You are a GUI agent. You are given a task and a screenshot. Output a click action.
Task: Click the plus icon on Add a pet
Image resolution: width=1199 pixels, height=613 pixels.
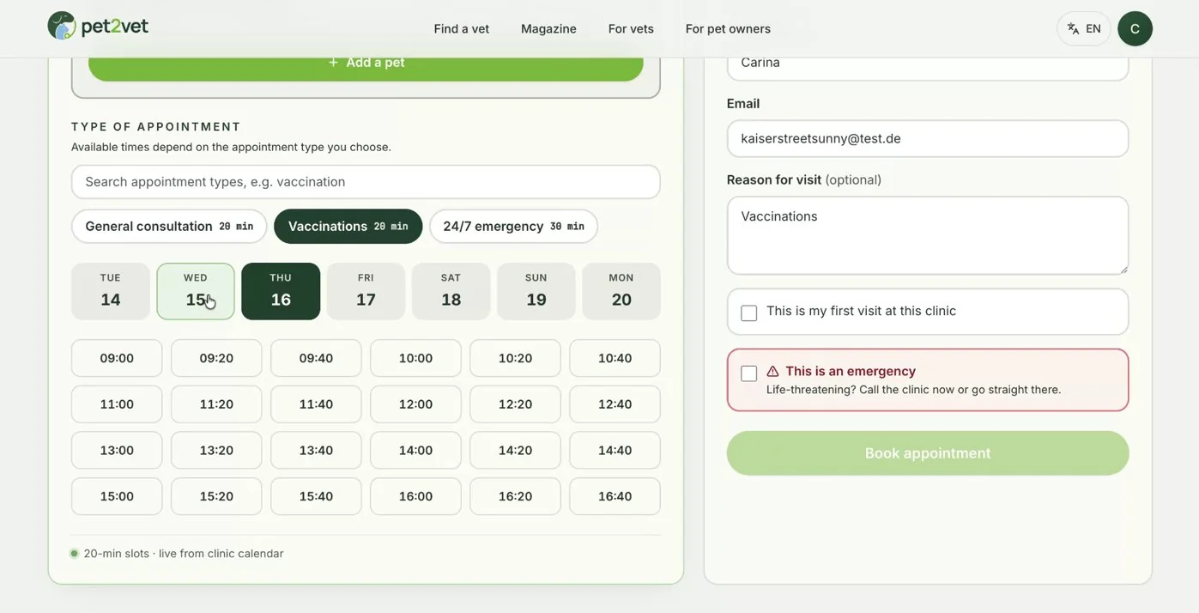(333, 63)
